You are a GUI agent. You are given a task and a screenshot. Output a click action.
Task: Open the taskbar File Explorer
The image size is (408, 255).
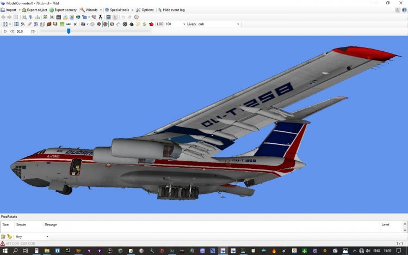47,251
